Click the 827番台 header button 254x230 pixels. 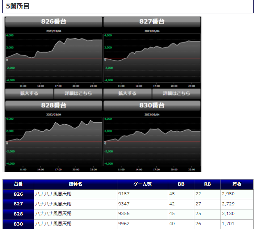pos(152,22)
